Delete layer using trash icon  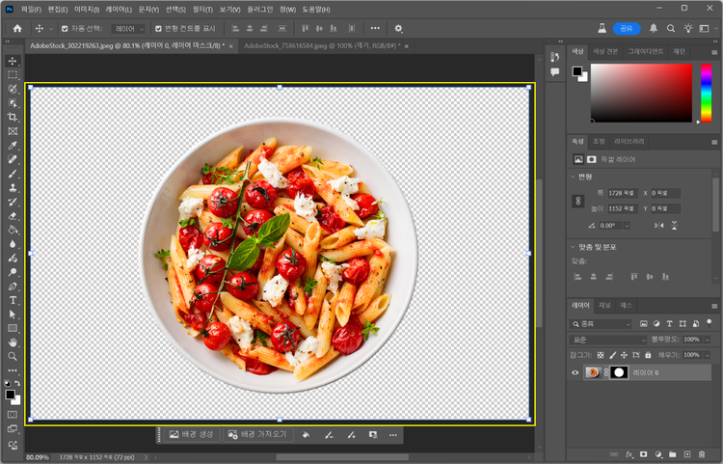point(702,454)
